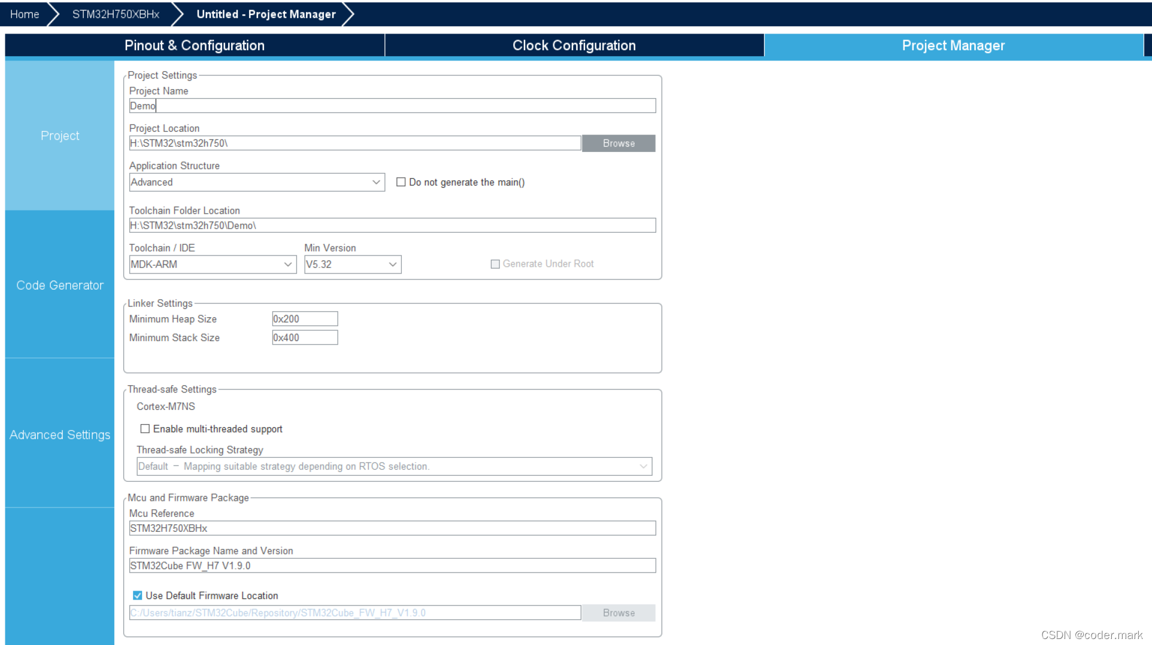
Task: Open Toolchain / IDE dropdown
Action: [213, 264]
